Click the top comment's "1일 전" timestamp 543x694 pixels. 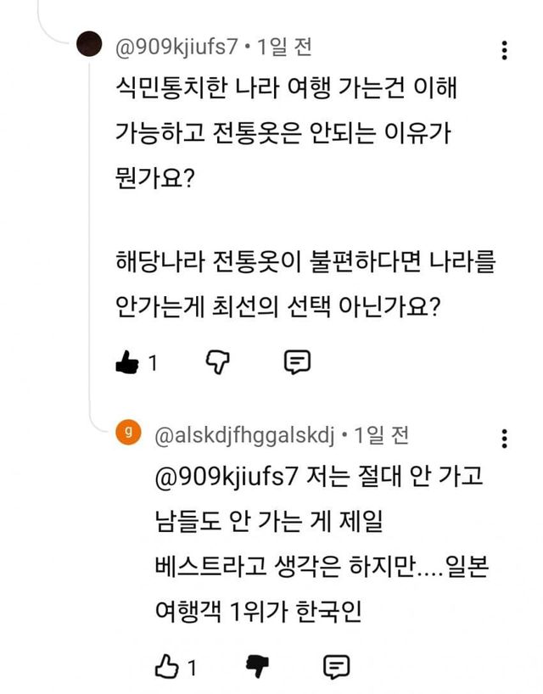pos(283,48)
